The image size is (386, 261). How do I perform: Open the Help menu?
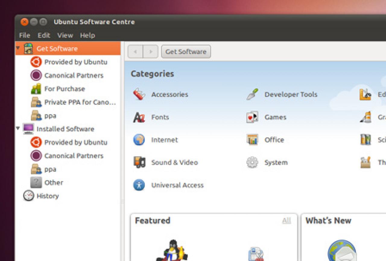pos(87,35)
